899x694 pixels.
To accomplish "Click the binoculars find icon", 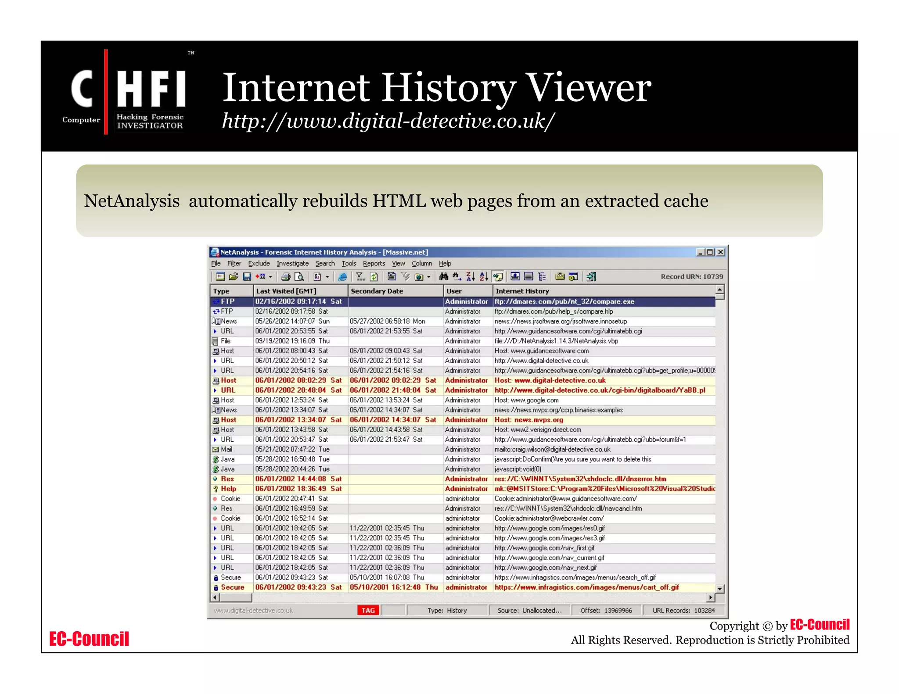I will pyautogui.click(x=444, y=276).
